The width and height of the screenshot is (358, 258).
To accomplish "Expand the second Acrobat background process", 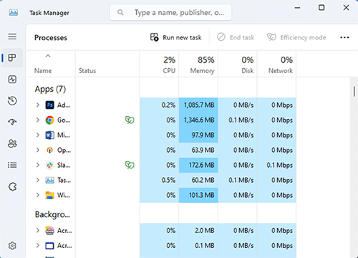I will (38, 246).
